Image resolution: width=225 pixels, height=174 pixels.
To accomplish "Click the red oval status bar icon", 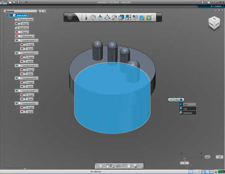I will [x=212, y=171].
